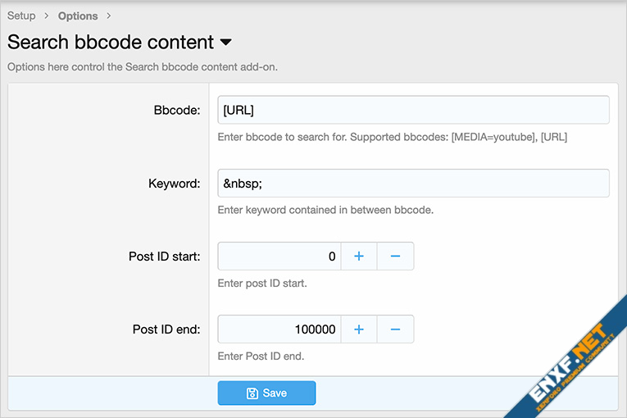The height and width of the screenshot is (418, 627).
Task: Click the Post ID end label
Action: (166, 329)
